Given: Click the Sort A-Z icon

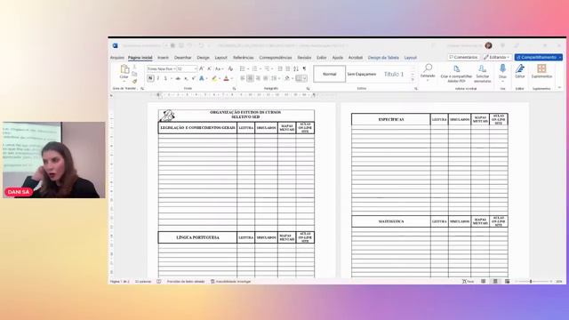Looking at the screenshot, I should 296,68.
